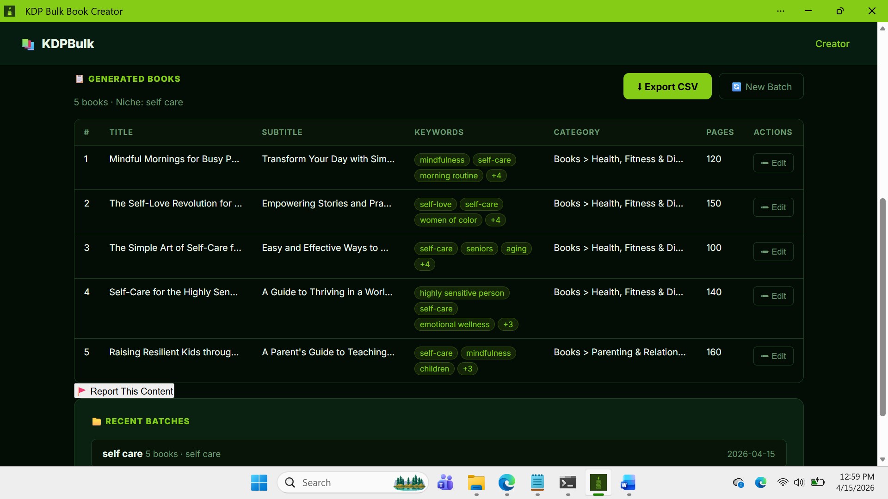
Task: Open Microsoft Edge from taskbar
Action: (506, 483)
